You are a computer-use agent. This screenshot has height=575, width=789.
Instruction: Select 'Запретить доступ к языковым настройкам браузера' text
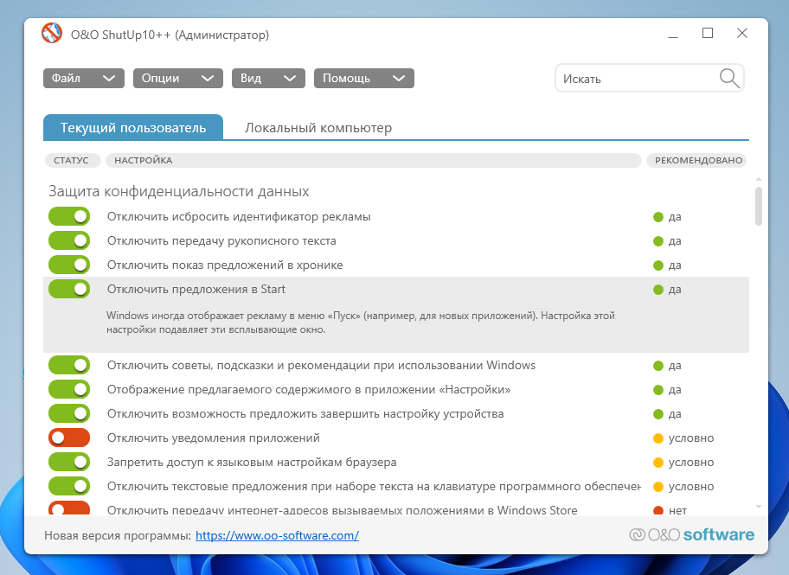252,463
